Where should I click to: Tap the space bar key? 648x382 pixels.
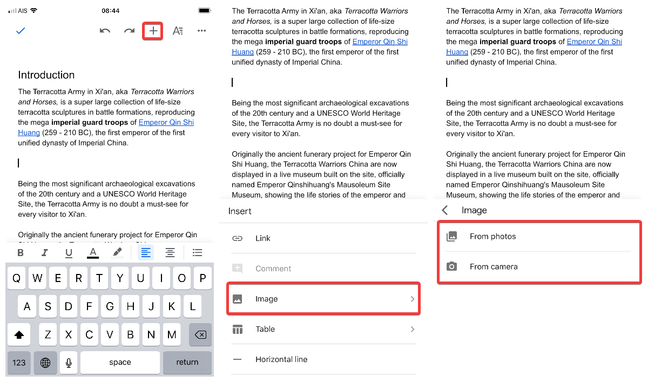pos(120,362)
